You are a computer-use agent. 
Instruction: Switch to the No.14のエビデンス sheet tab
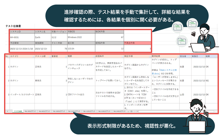click(120, 112)
